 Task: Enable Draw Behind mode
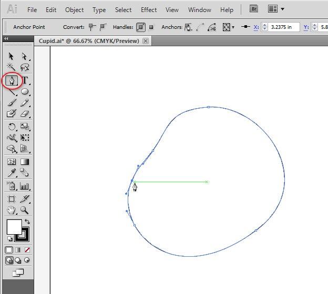pyautogui.click(x=18, y=260)
